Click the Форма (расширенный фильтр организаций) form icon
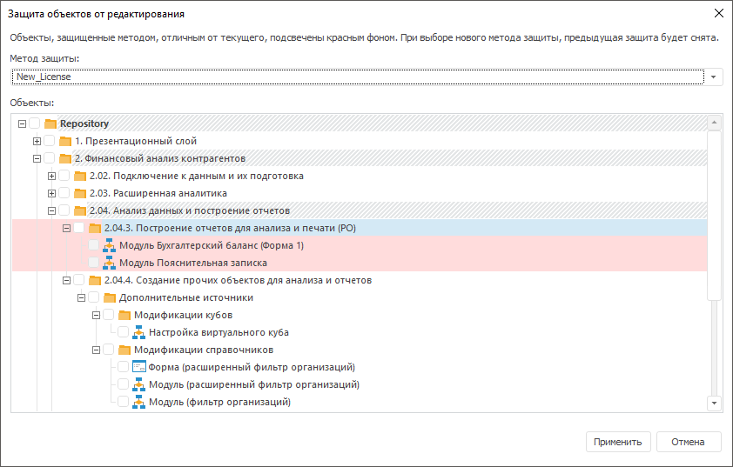 pos(138,367)
